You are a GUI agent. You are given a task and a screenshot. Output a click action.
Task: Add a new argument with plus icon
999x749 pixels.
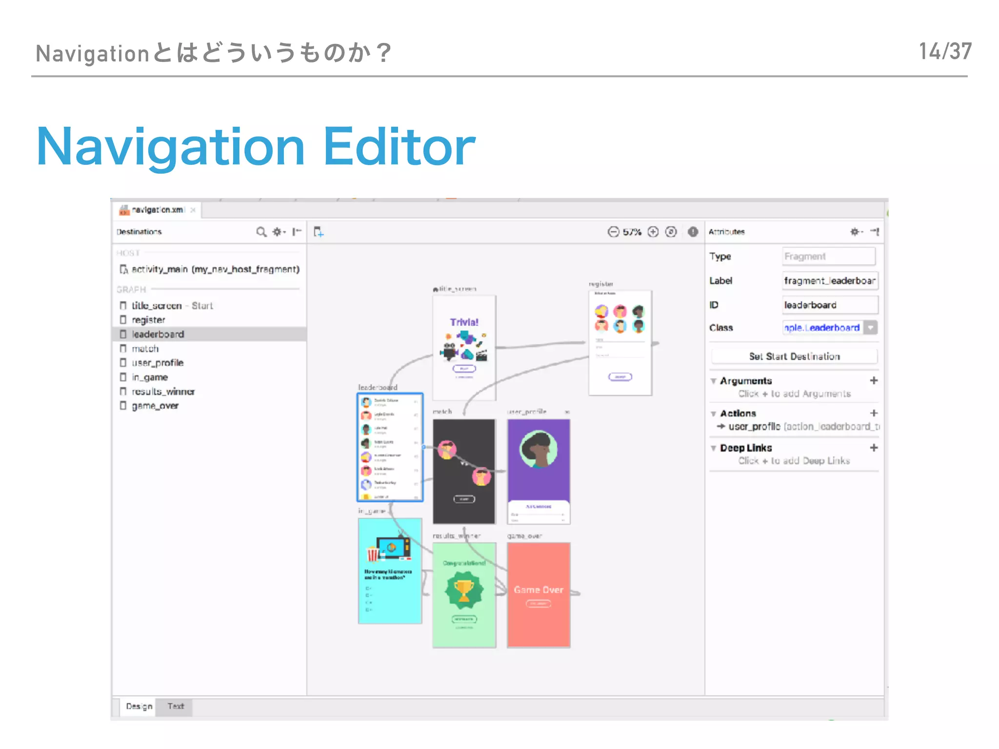[874, 380]
